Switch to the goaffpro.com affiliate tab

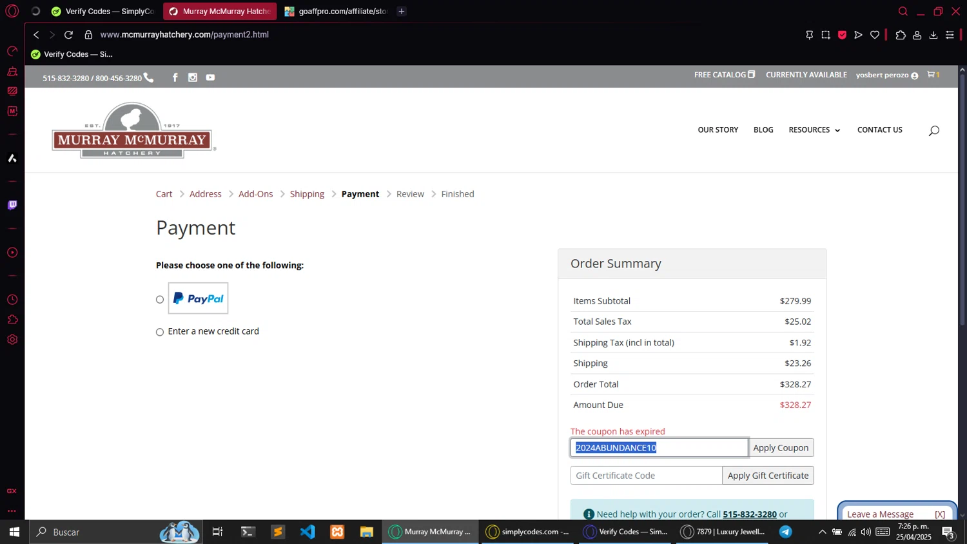click(337, 11)
